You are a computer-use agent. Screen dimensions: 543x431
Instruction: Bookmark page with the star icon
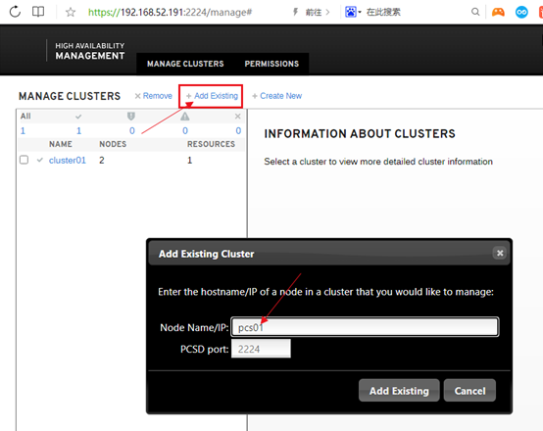tap(71, 13)
